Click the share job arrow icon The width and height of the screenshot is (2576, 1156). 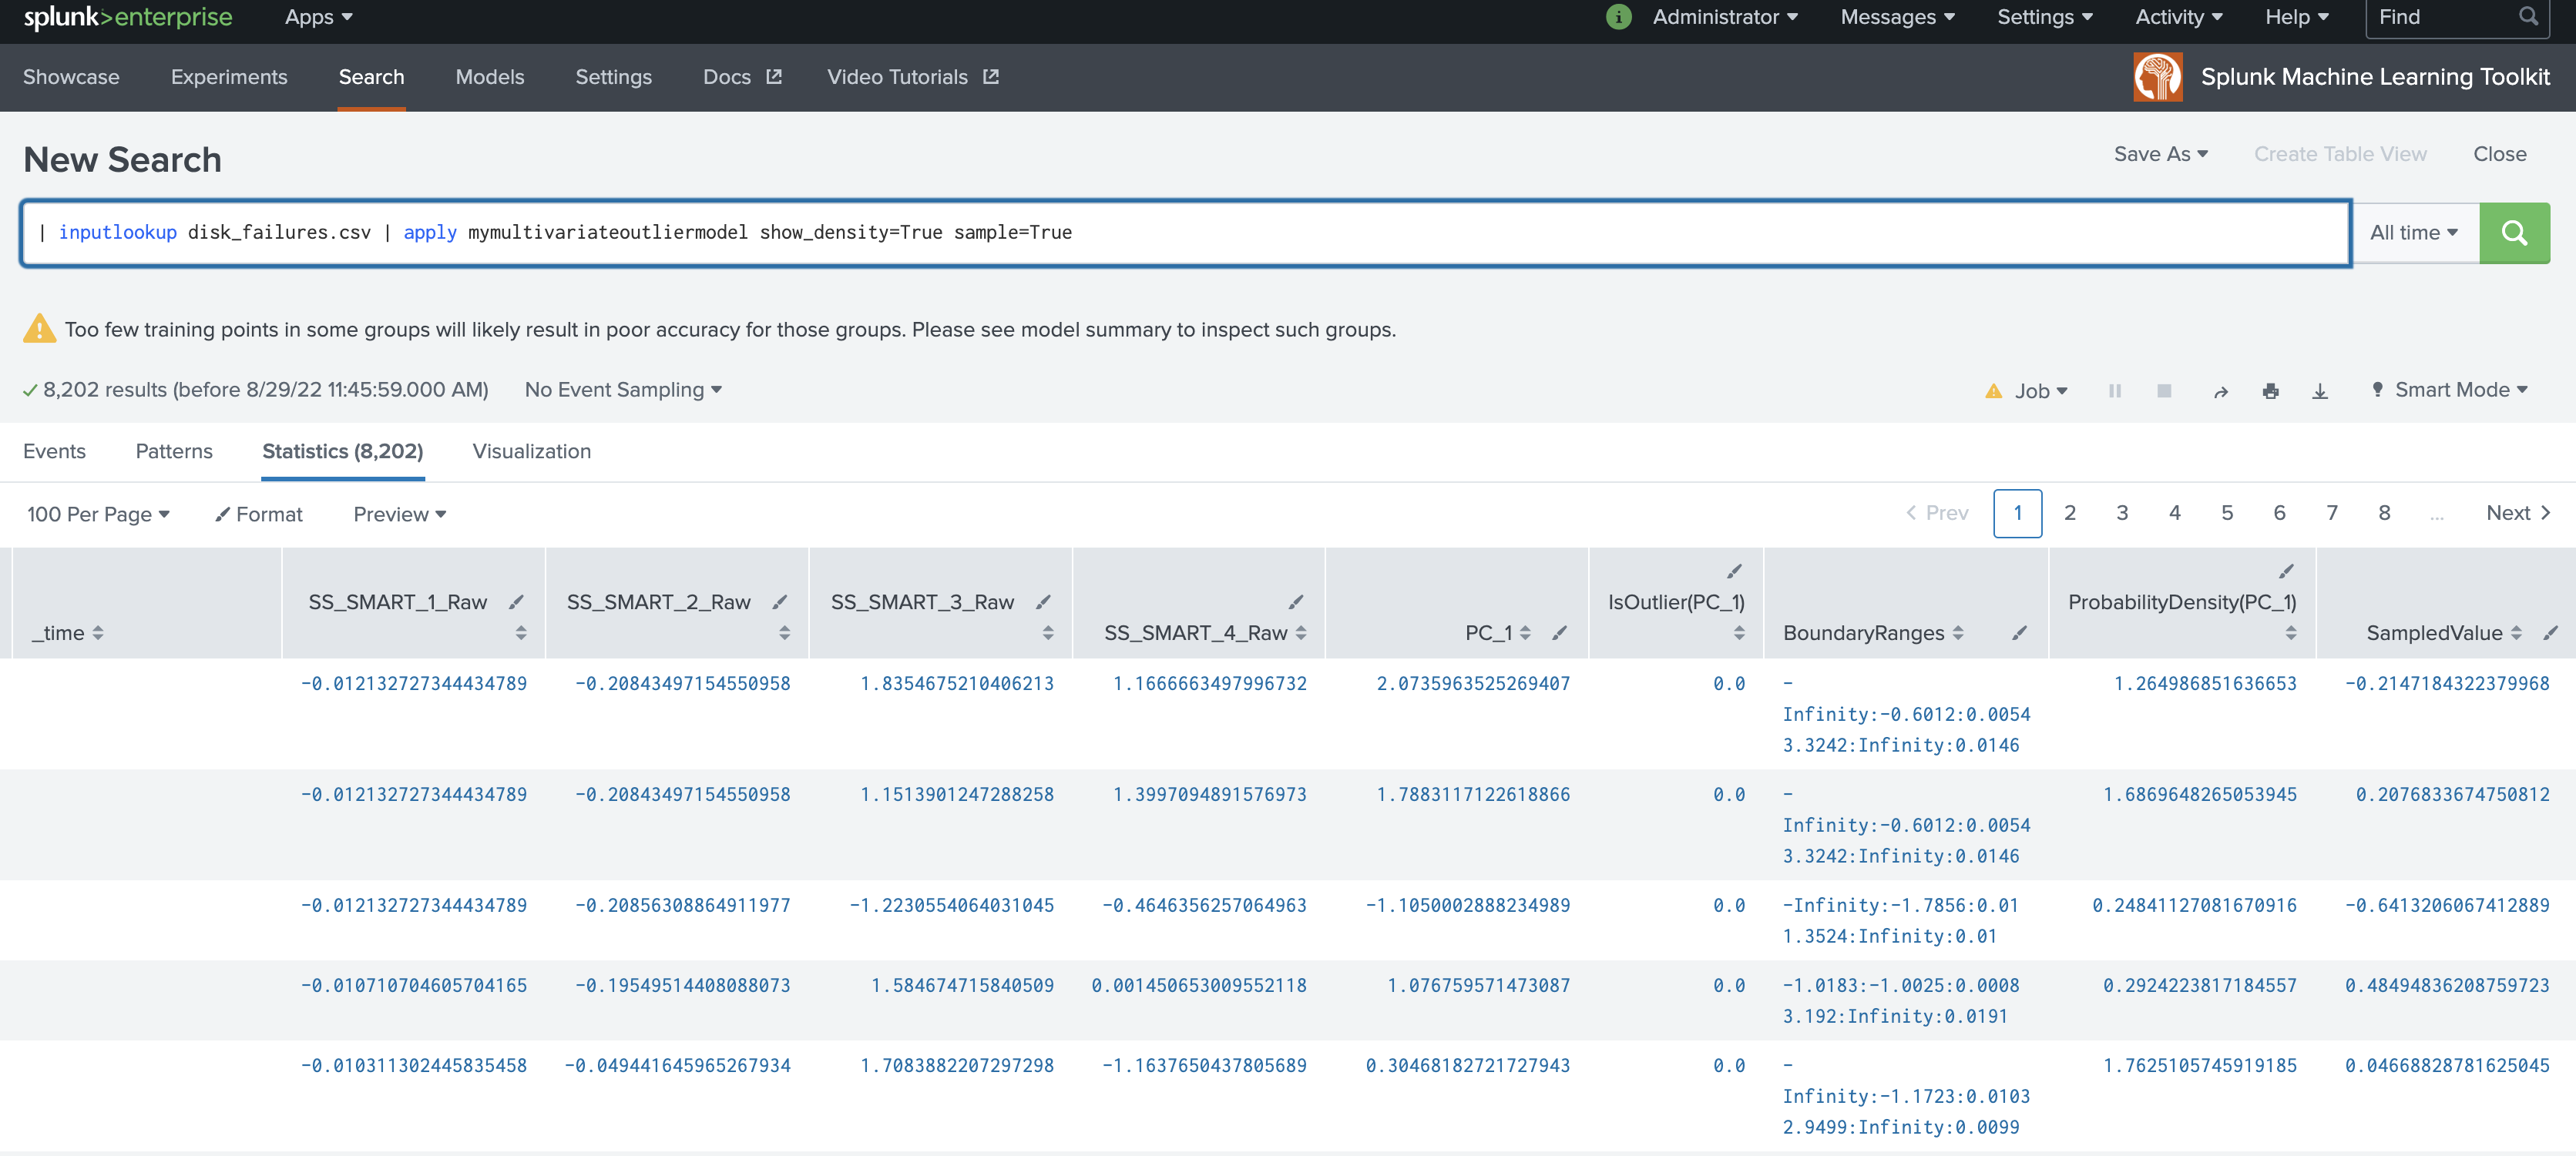tap(2221, 392)
